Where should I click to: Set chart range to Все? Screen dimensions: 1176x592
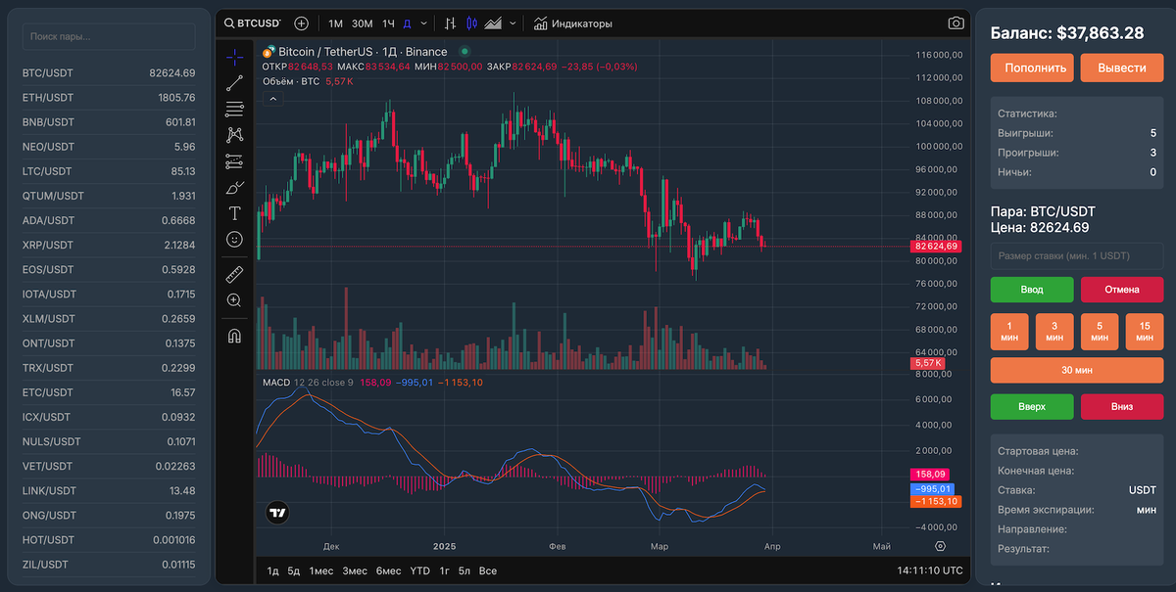pyautogui.click(x=488, y=570)
